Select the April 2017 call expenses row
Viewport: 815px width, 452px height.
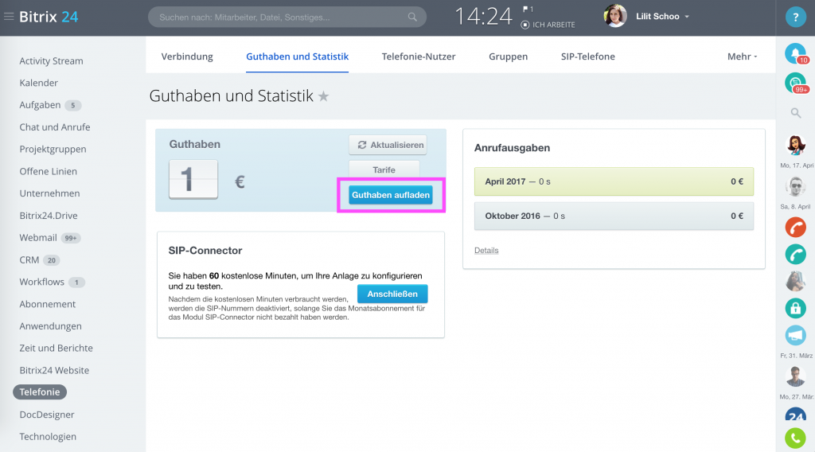tap(614, 181)
